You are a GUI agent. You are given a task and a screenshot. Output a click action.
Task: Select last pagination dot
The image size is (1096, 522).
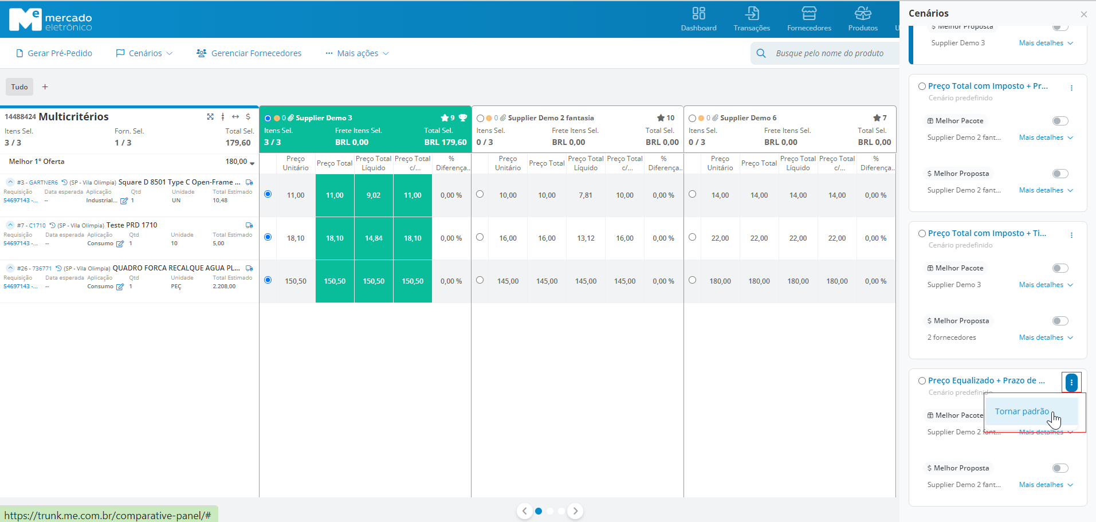[x=561, y=511]
